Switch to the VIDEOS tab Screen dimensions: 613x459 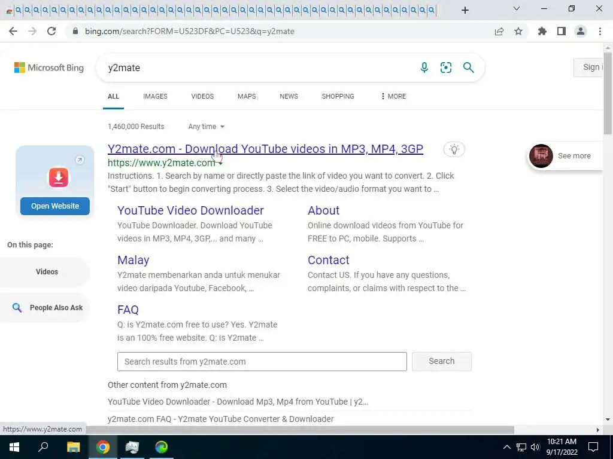click(202, 96)
